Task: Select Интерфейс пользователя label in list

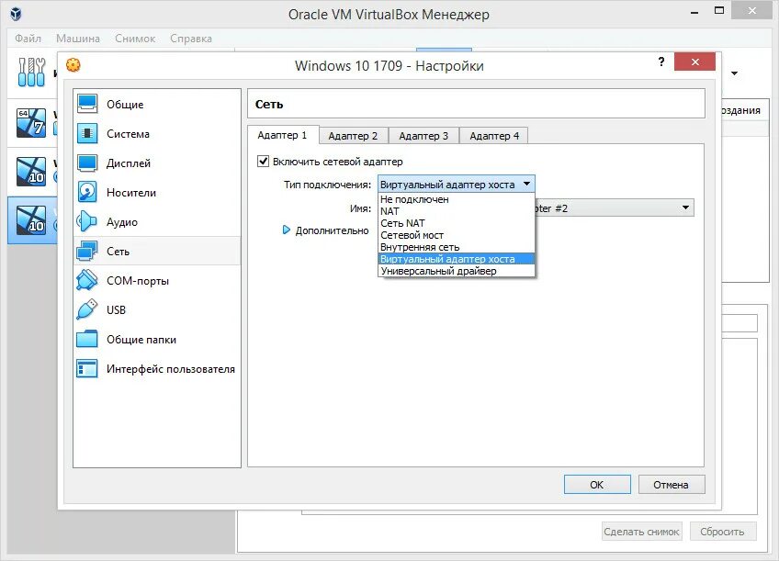Action: (x=171, y=369)
